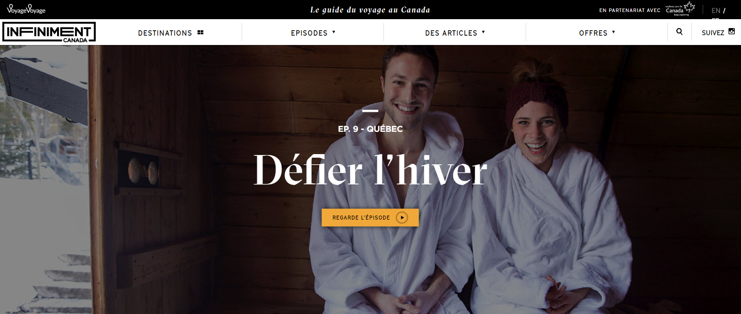Click the Destinations grid icon

(200, 33)
